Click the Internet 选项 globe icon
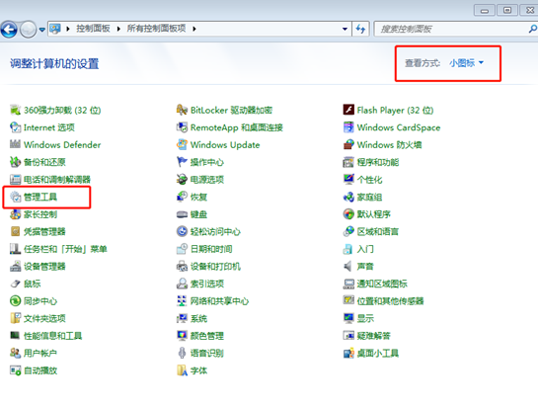The width and height of the screenshot is (538, 407). pos(15,127)
